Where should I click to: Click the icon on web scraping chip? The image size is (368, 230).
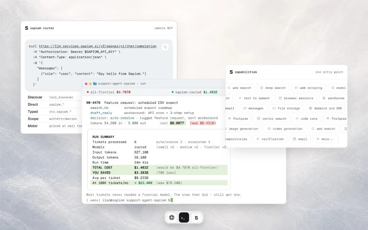(x=296, y=88)
